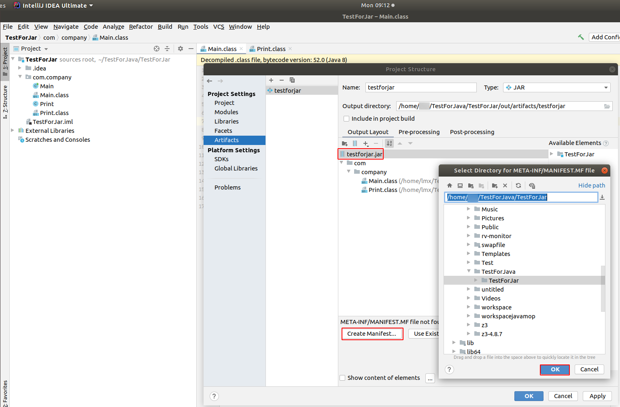Select Main.class in Project tree
This screenshot has height=407, width=620.
(x=54, y=95)
